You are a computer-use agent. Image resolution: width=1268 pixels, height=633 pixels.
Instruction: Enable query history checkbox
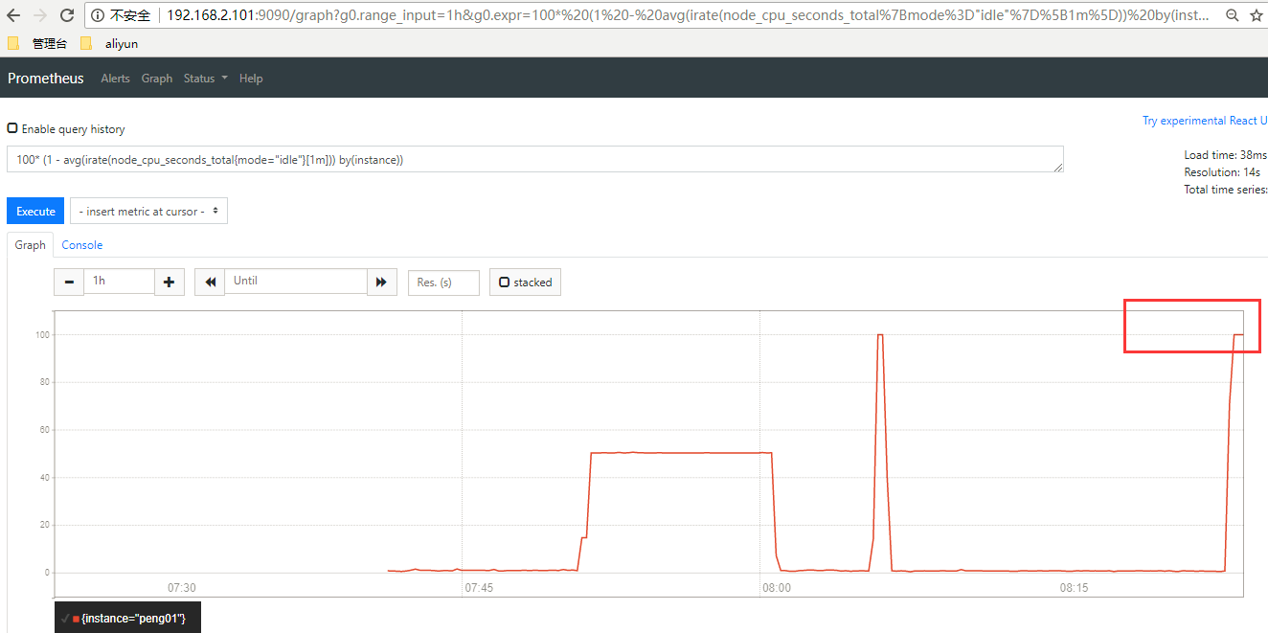[12, 128]
